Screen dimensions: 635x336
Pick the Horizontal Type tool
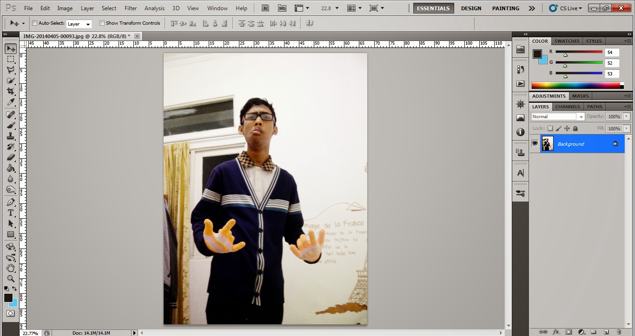(11, 213)
